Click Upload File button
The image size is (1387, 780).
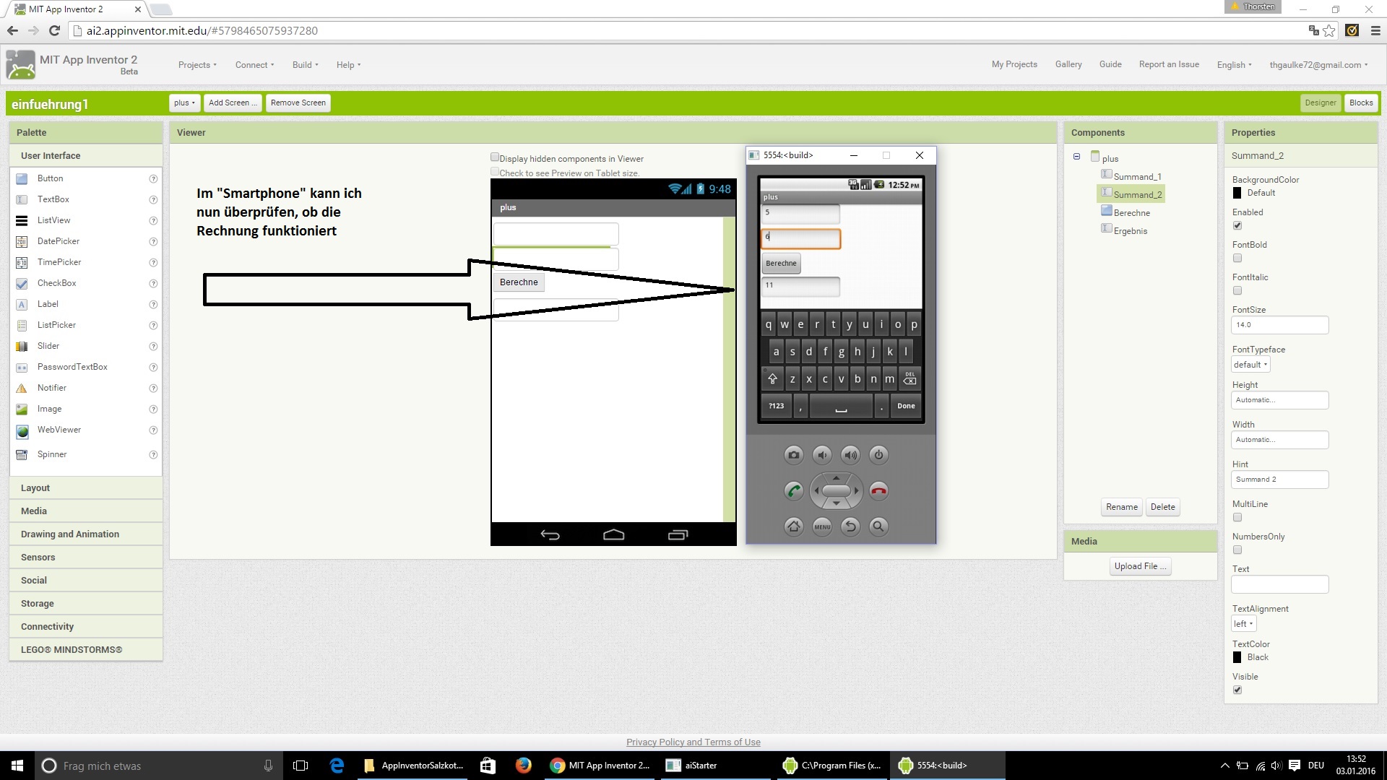click(x=1140, y=566)
